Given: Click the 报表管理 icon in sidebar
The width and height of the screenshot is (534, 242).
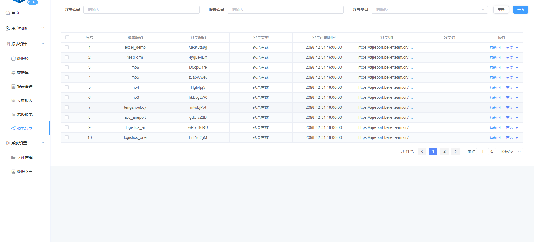Looking at the screenshot, I should [x=13, y=87].
